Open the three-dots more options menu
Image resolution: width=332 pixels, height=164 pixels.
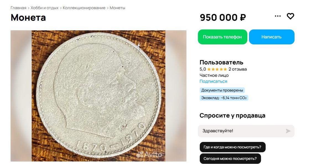(277, 16)
